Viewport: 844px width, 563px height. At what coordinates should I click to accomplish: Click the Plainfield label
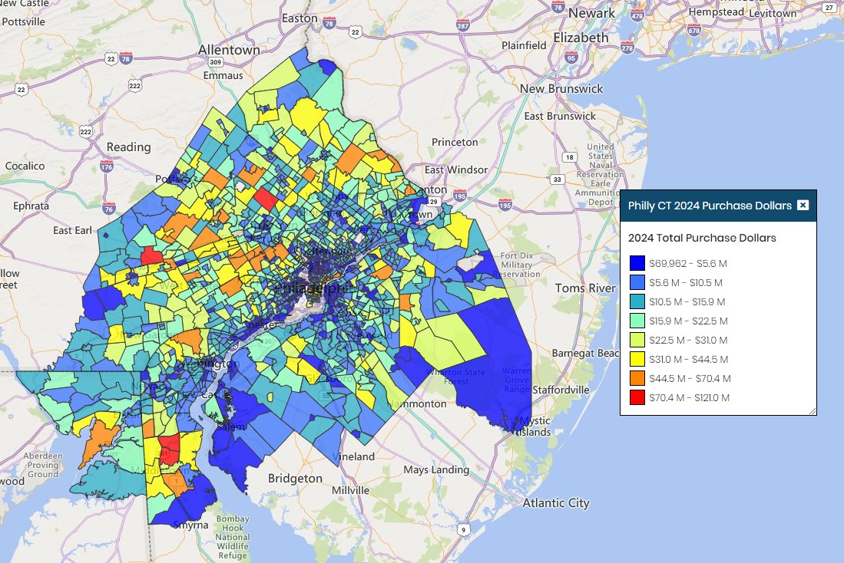click(x=524, y=46)
